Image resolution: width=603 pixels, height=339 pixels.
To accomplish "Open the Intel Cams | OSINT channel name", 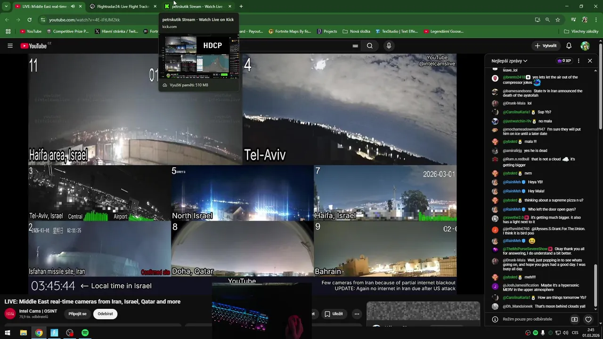I will [38, 311].
